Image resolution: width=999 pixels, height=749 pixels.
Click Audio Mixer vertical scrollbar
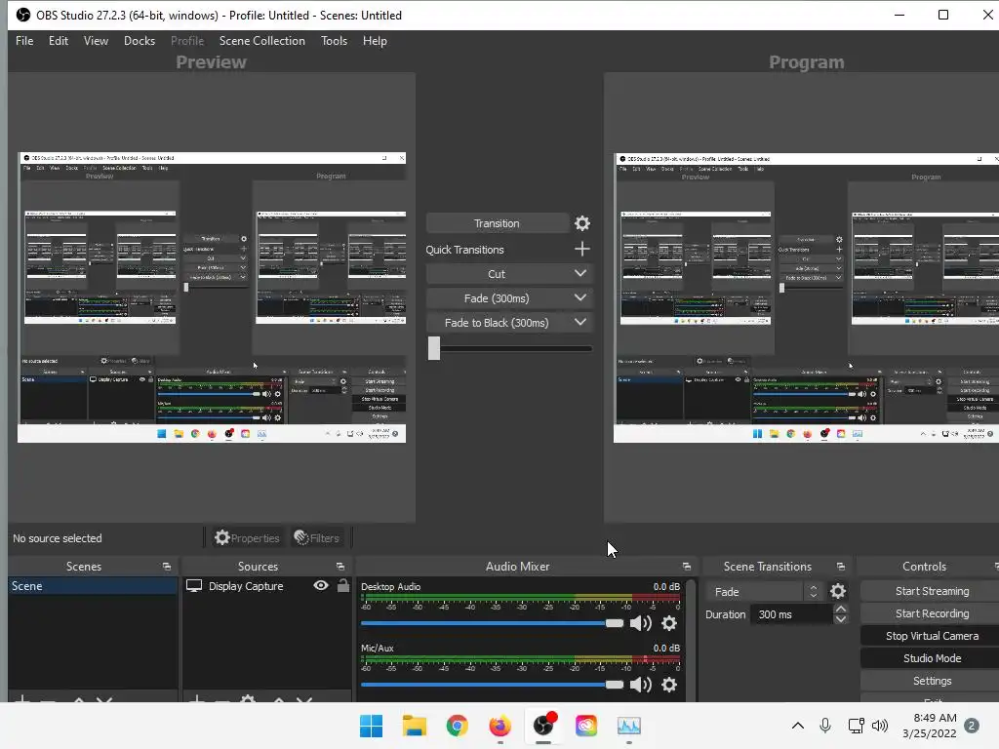point(691,640)
